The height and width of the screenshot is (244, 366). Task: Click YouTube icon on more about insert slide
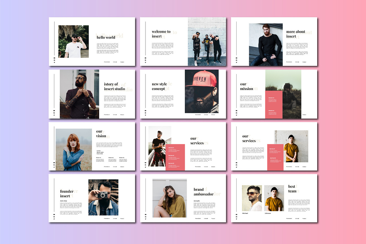(236, 58)
